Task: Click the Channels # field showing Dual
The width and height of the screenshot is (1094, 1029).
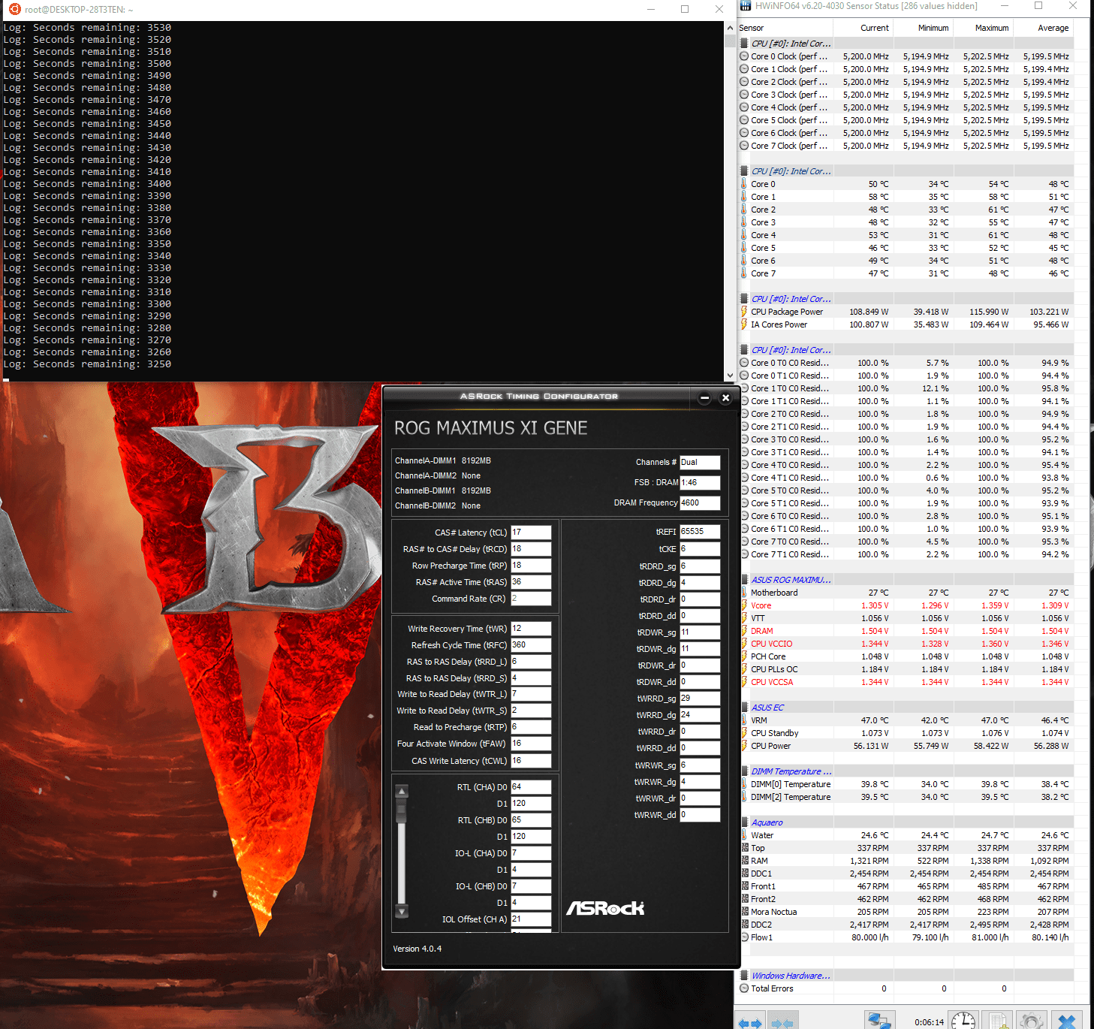Action: click(x=700, y=463)
